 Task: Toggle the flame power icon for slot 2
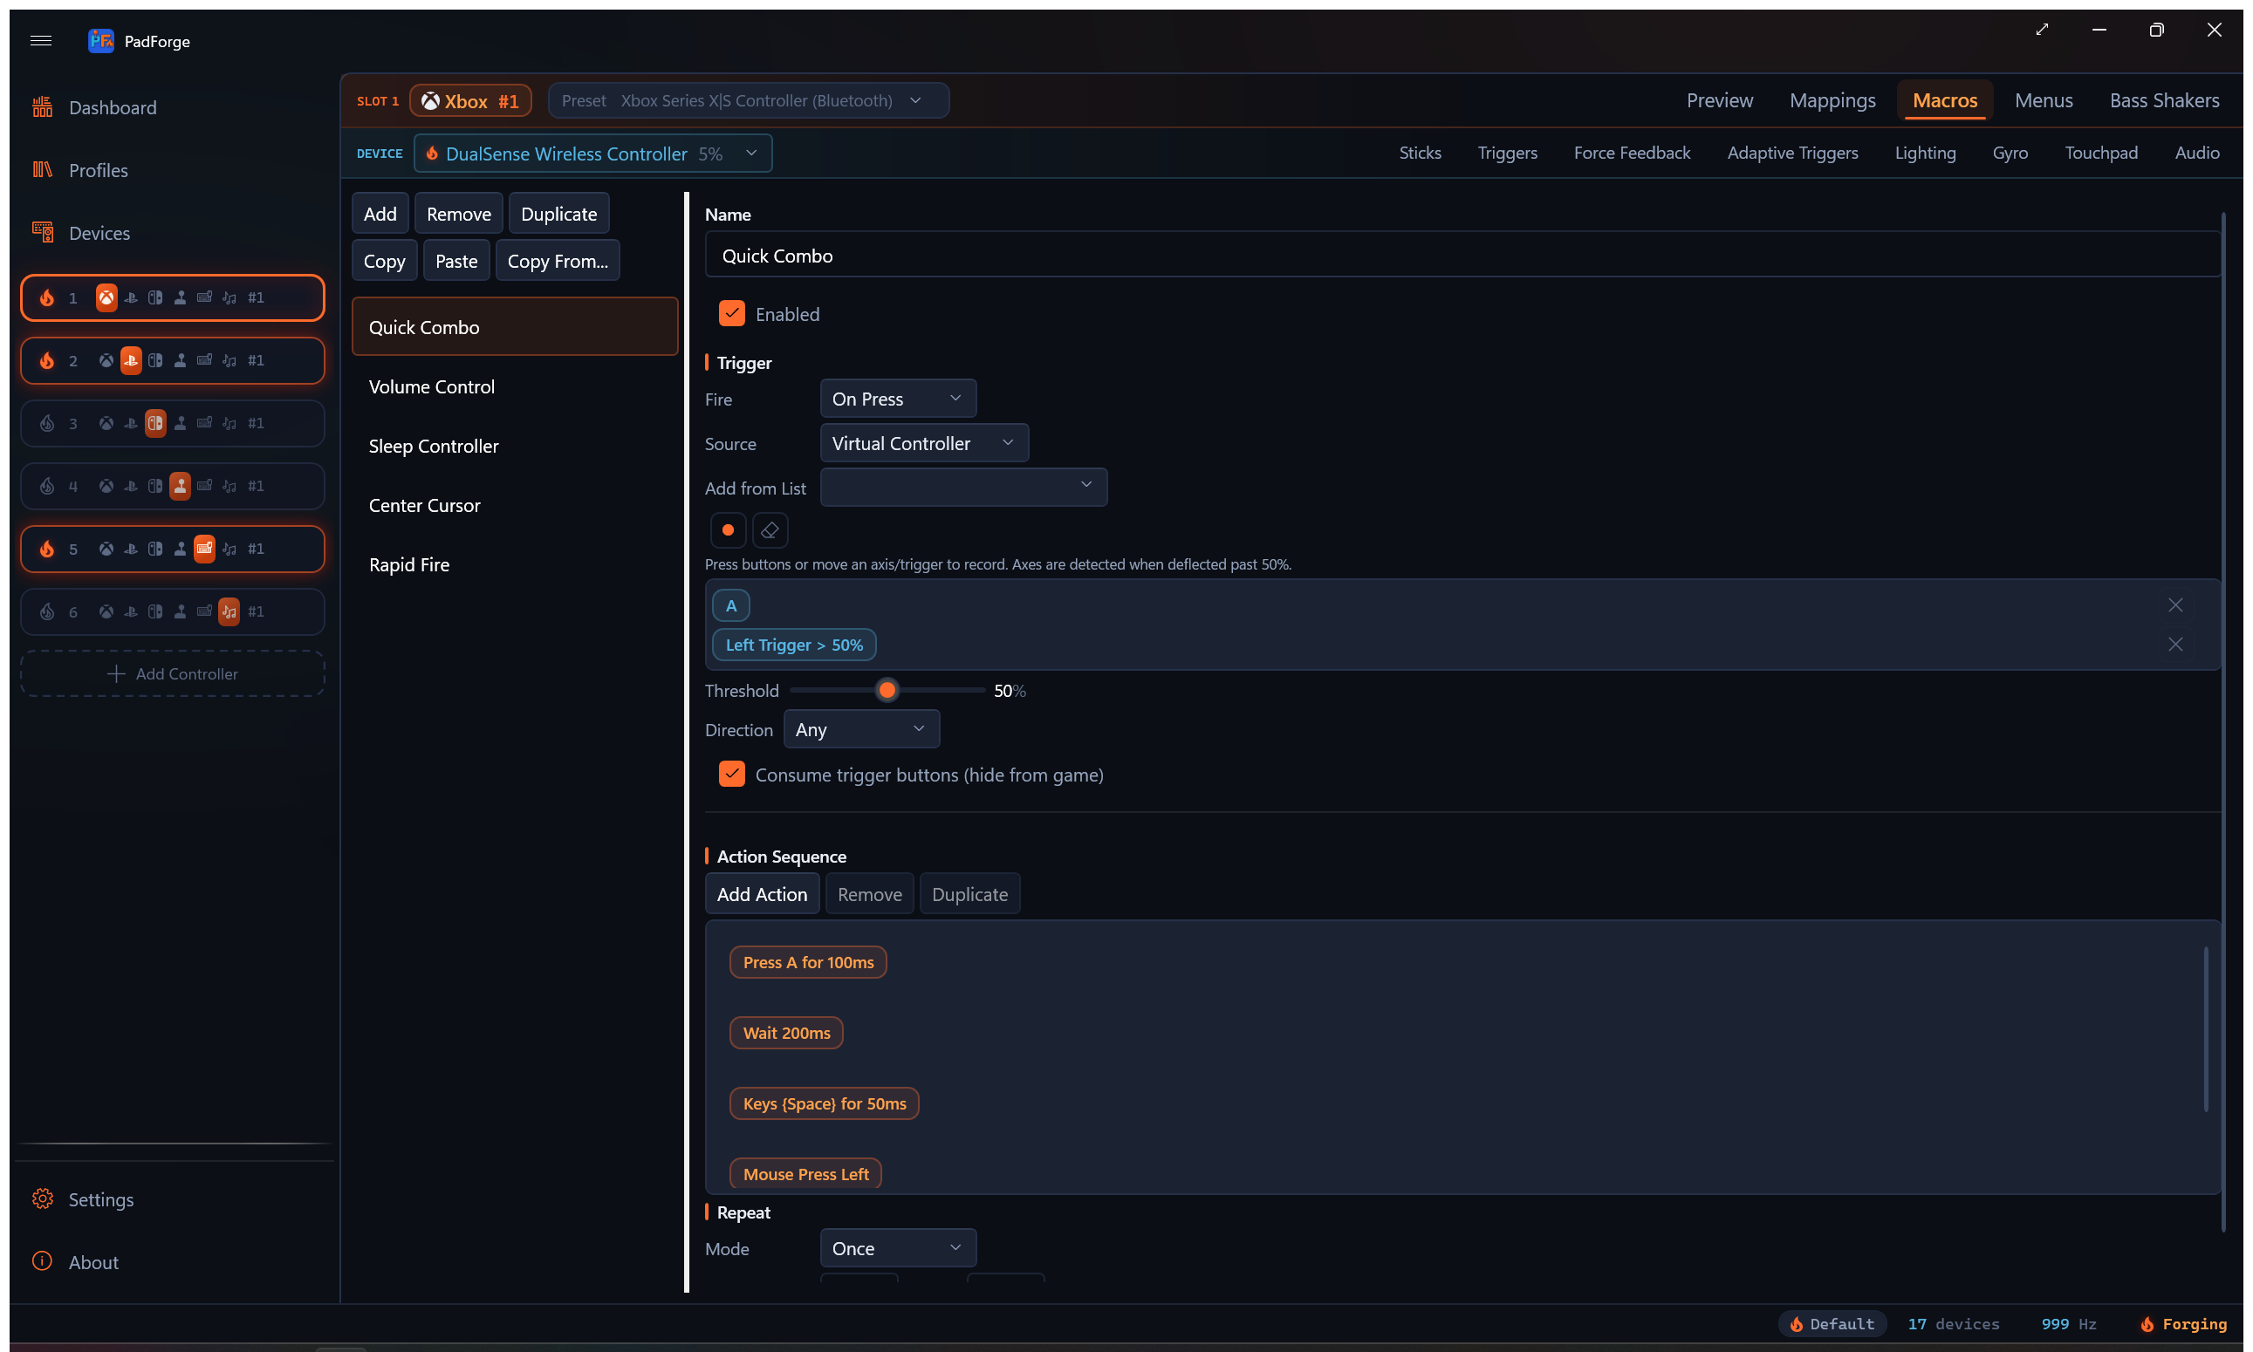47,361
